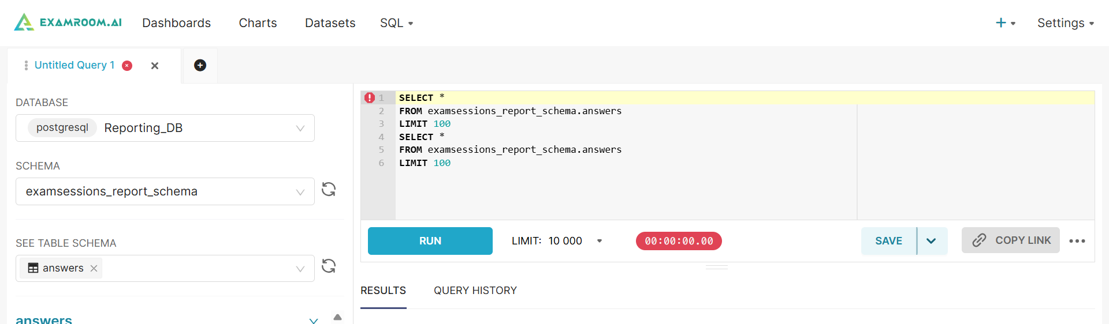Refresh the schema list
Viewport: 1109px width, 324px height.
coord(329,190)
